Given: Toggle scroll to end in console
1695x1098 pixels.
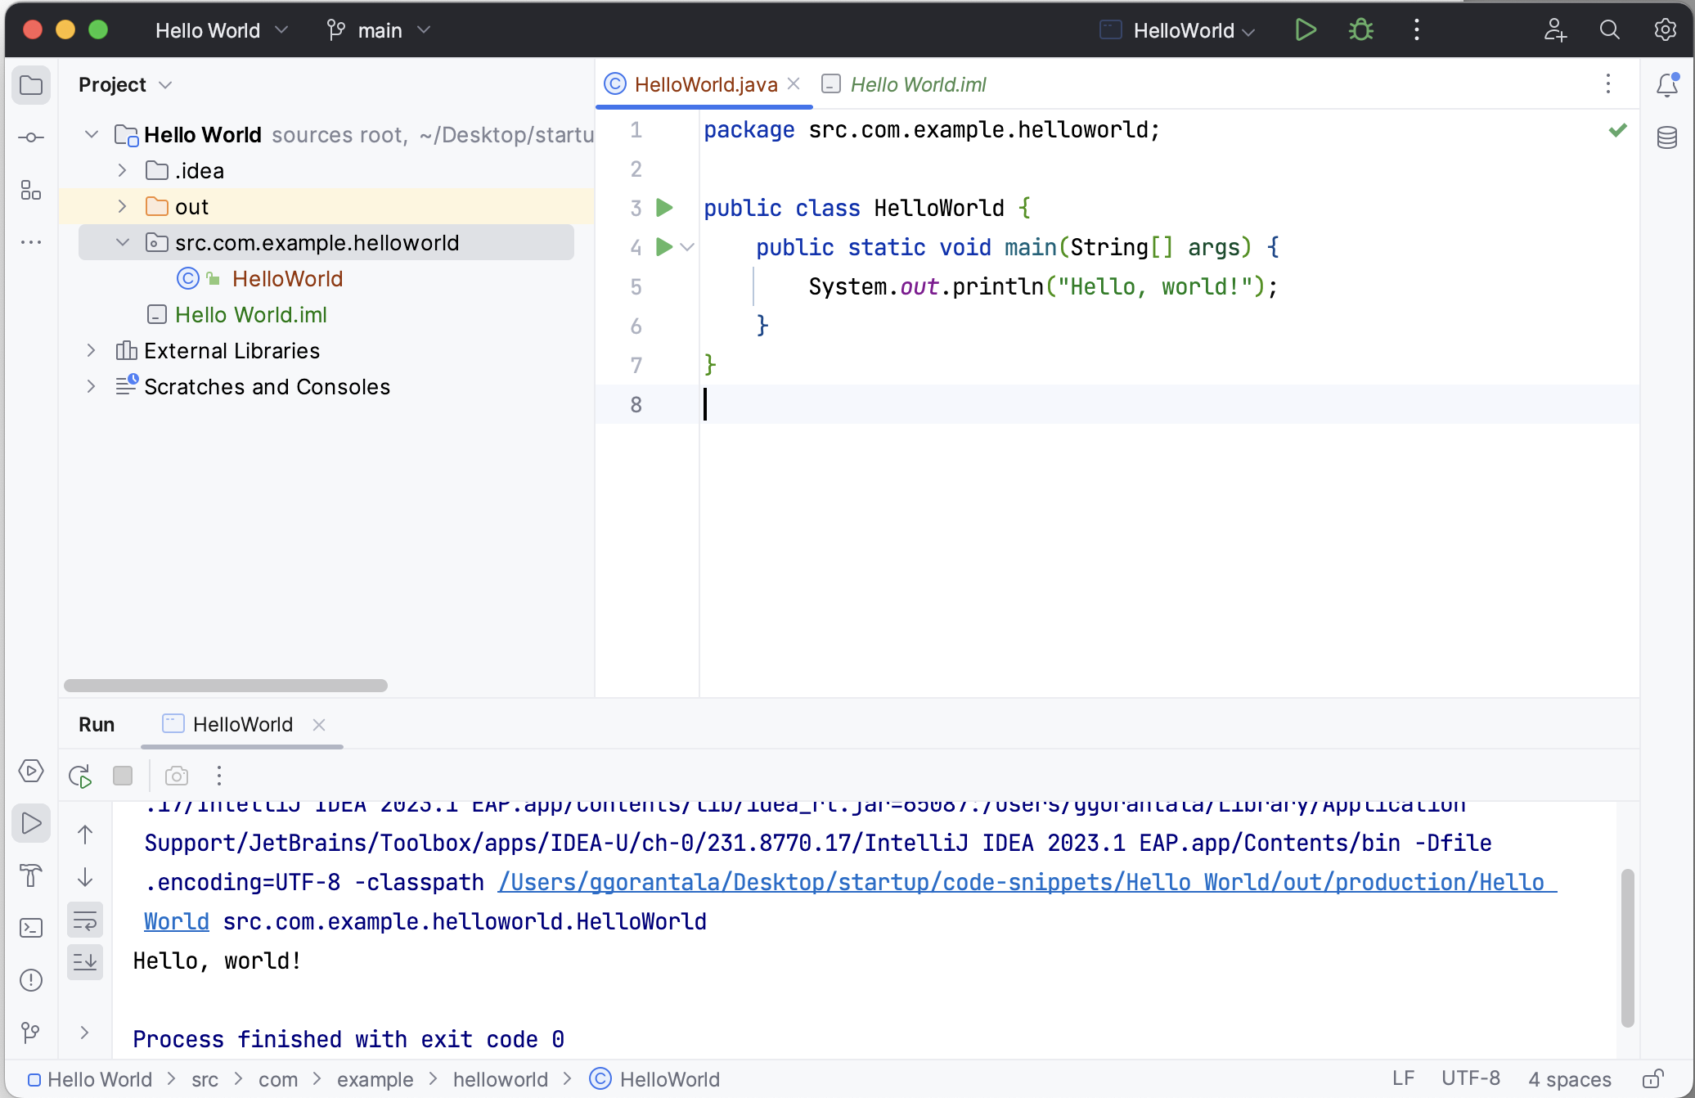Looking at the screenshot, I should (85, 962).
